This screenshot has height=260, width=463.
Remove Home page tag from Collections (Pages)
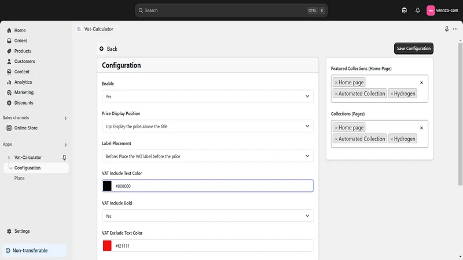point(336,128)
